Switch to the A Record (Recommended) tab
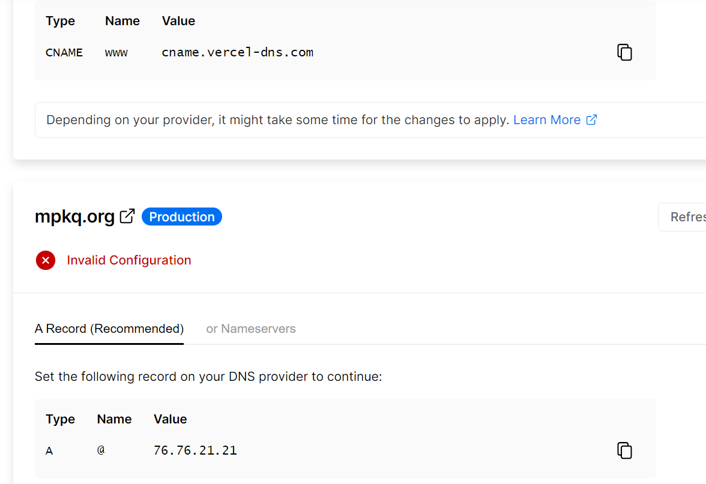 (109, 329)
